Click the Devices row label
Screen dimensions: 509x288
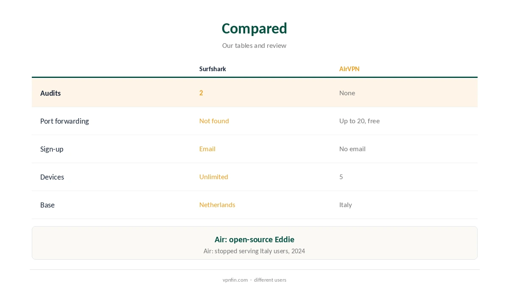52,177
